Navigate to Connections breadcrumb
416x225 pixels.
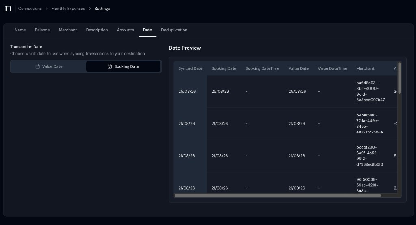pyautogui.click(x=30, y=9)
